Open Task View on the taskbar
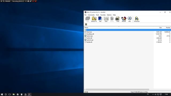 (x=10, y=94)
